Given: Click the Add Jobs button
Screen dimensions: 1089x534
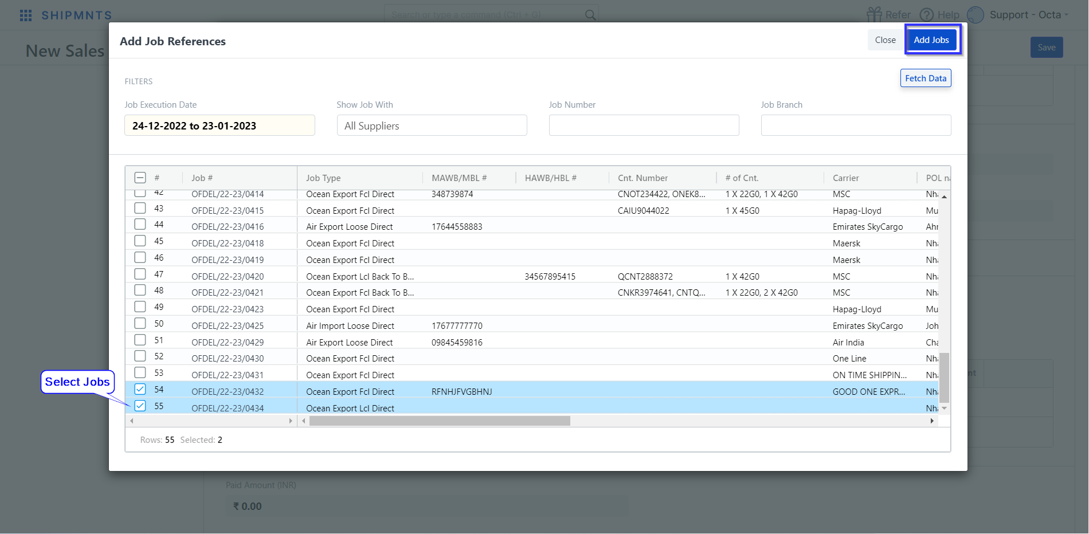Looking at the screenshot, I should pos(931,40).
